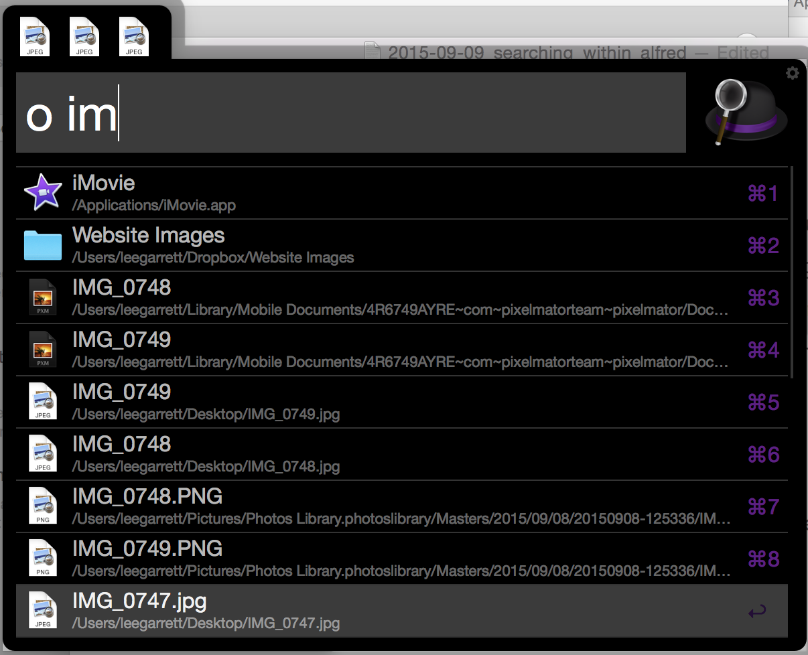Select IMG_0748 result with ⌘3 shortcut
The width and height of the screenshot is (808, 655).
coord(402,297)
